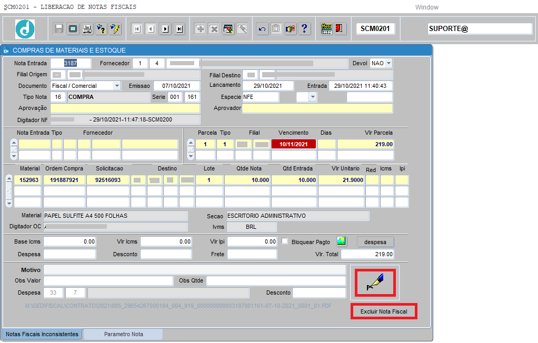This screenshot has height=343, width=538.
Task: Click the SCM0201 screen code field
Action: pyautogui.click(x=375, y=28)
